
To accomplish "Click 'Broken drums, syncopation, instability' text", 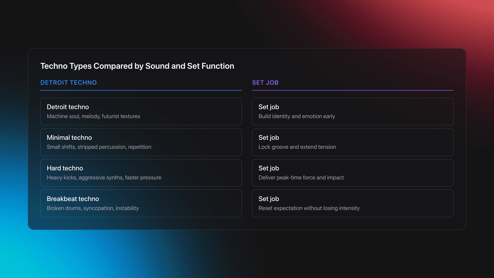I will tap(93, 208).
